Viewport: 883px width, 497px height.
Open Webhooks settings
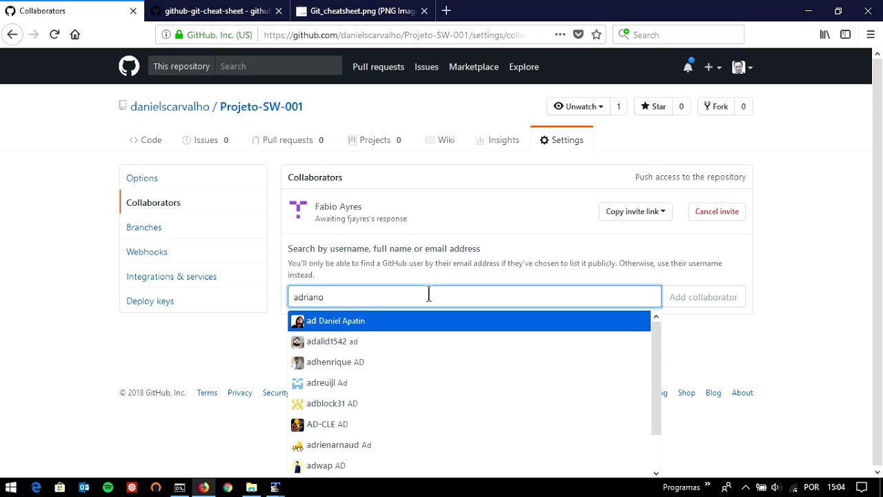(193, 252)
